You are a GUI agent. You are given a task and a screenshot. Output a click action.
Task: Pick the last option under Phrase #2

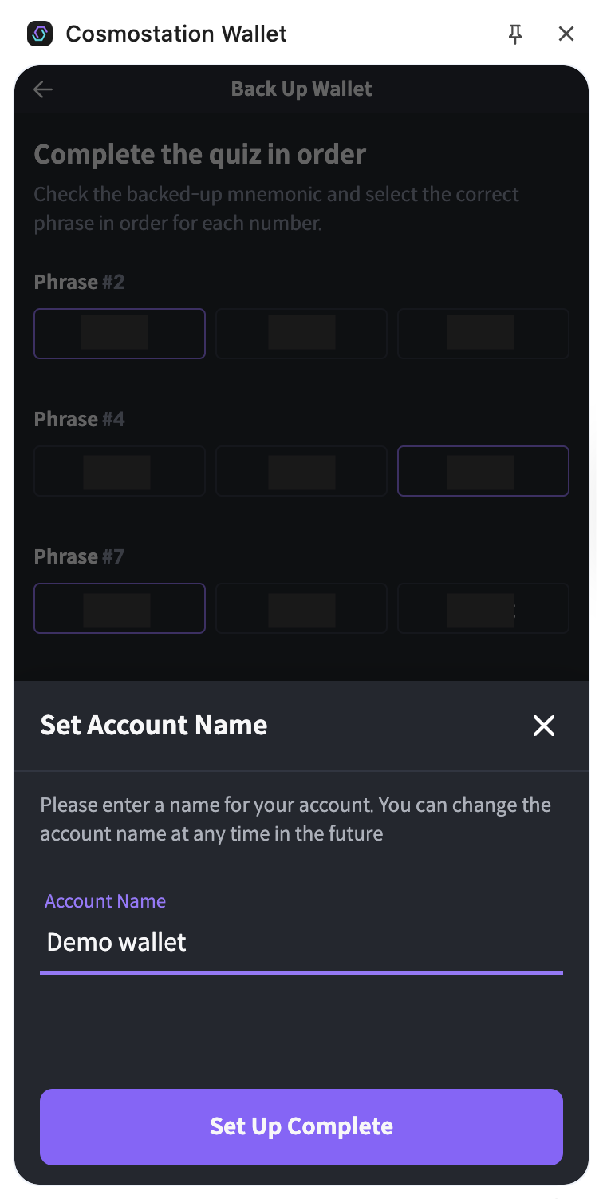point(483,334)
